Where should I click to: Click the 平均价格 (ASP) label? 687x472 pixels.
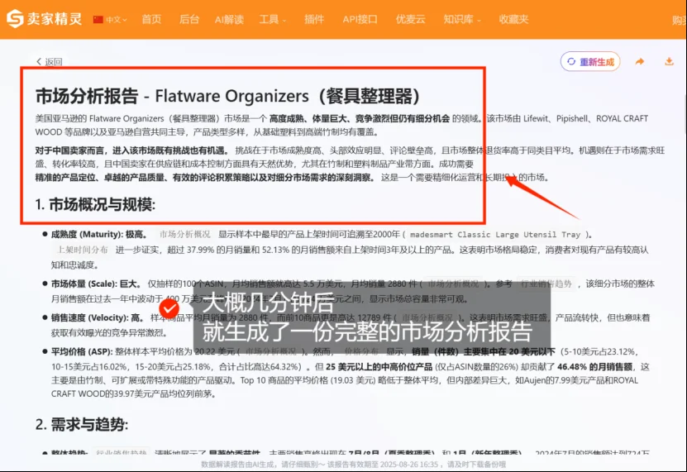pos(82,351)
